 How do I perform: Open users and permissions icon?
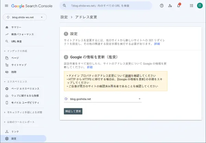170,5
